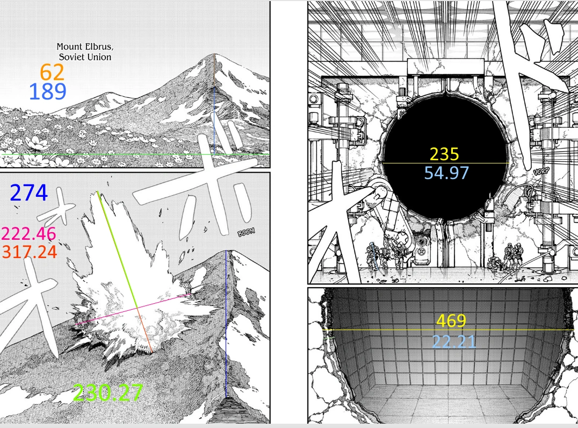
Task: Click the dark blue number 274
Action: click(x=29, y=192)
